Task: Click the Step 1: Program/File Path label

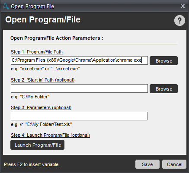Action: 37,52
